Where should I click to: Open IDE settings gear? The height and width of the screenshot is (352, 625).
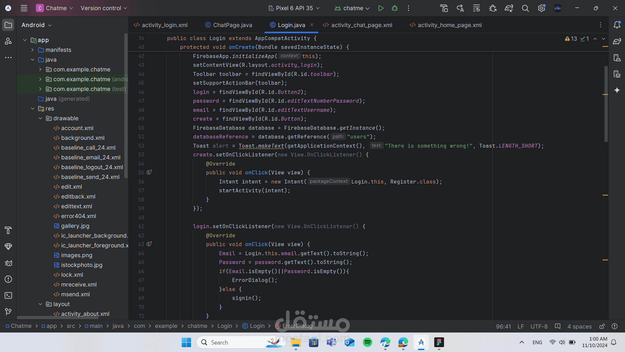click(x=542, y=8)
